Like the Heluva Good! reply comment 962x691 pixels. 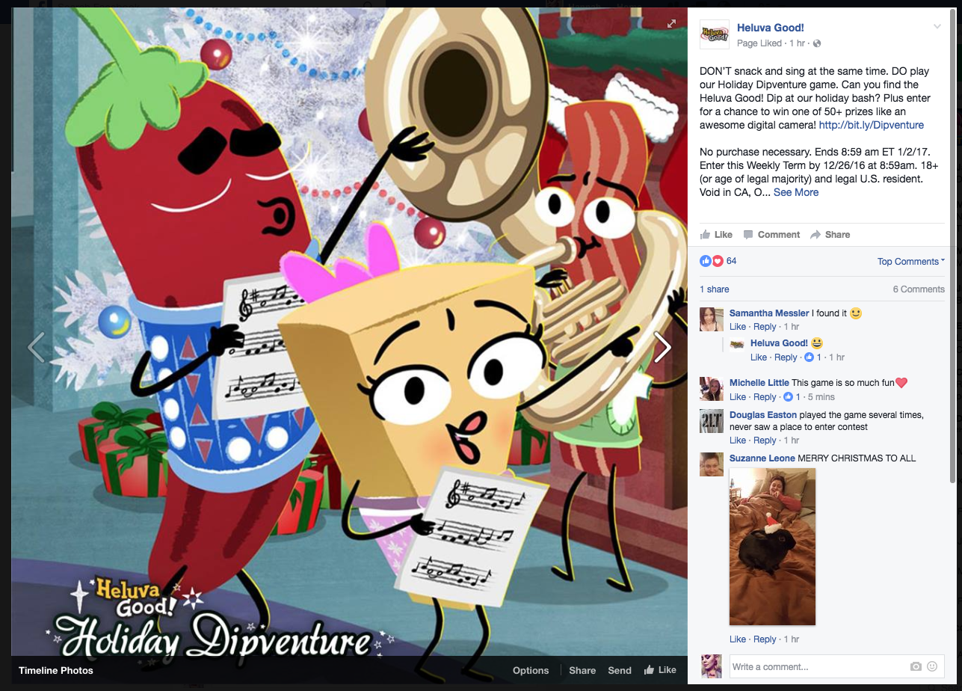(x=759, y=357)
